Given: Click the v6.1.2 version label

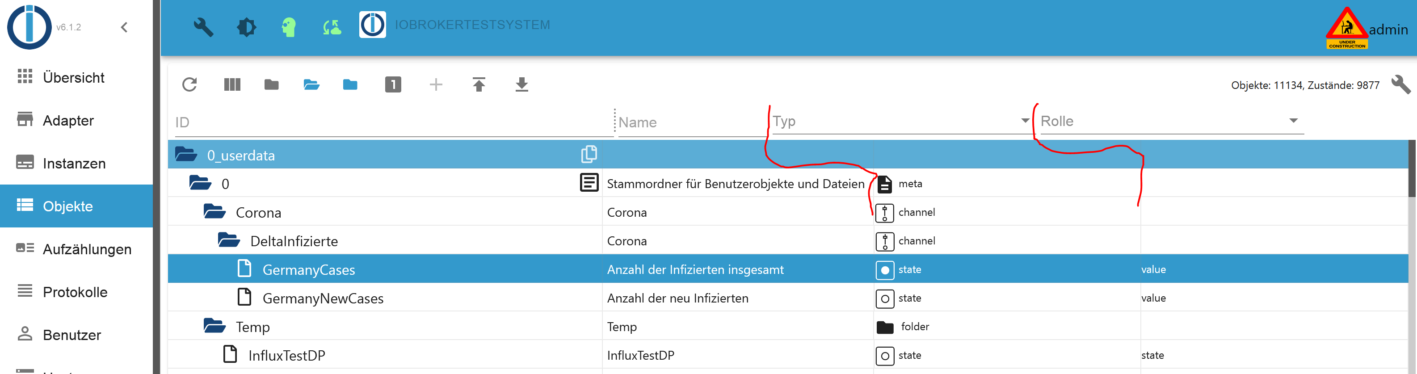Looking at the screenshot, I should click(68, 27).
